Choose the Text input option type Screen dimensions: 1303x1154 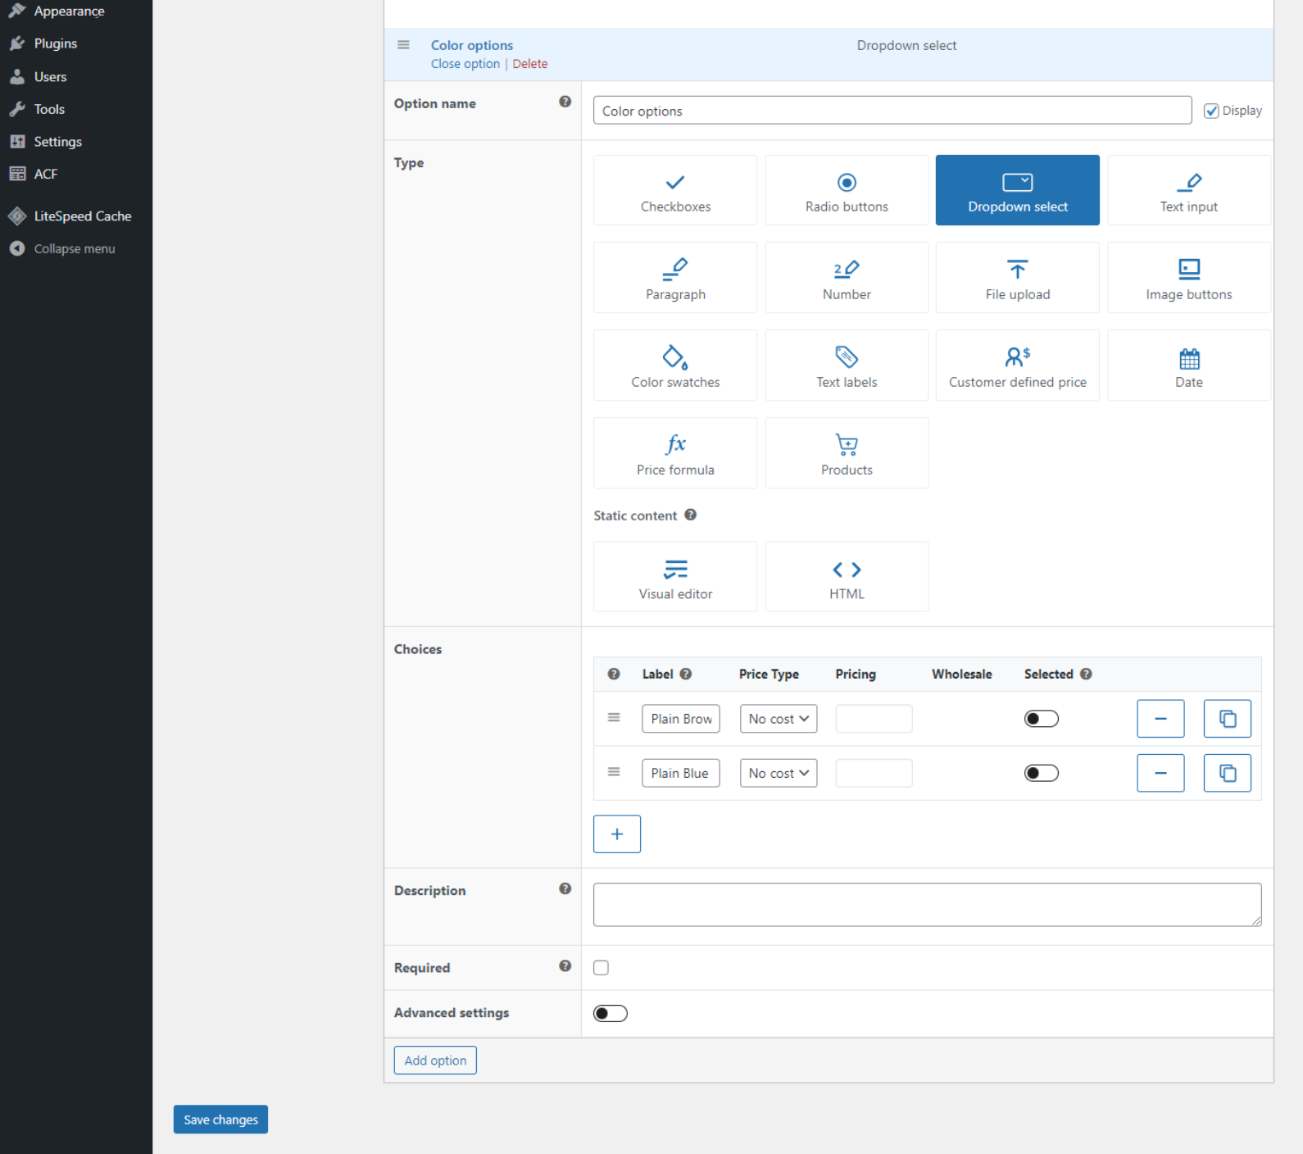(1189, 190)
